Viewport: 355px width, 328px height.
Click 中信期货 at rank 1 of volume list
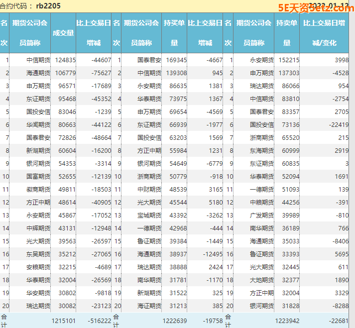click(x=38, y=60)
